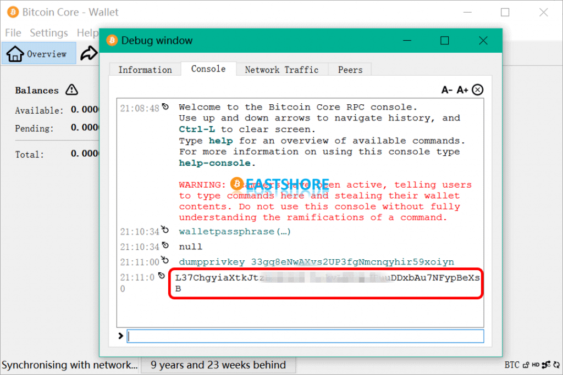Screen dimensions: 563x375
Task: Increase console font size with A+ button
Action: [x=462, y=90]
